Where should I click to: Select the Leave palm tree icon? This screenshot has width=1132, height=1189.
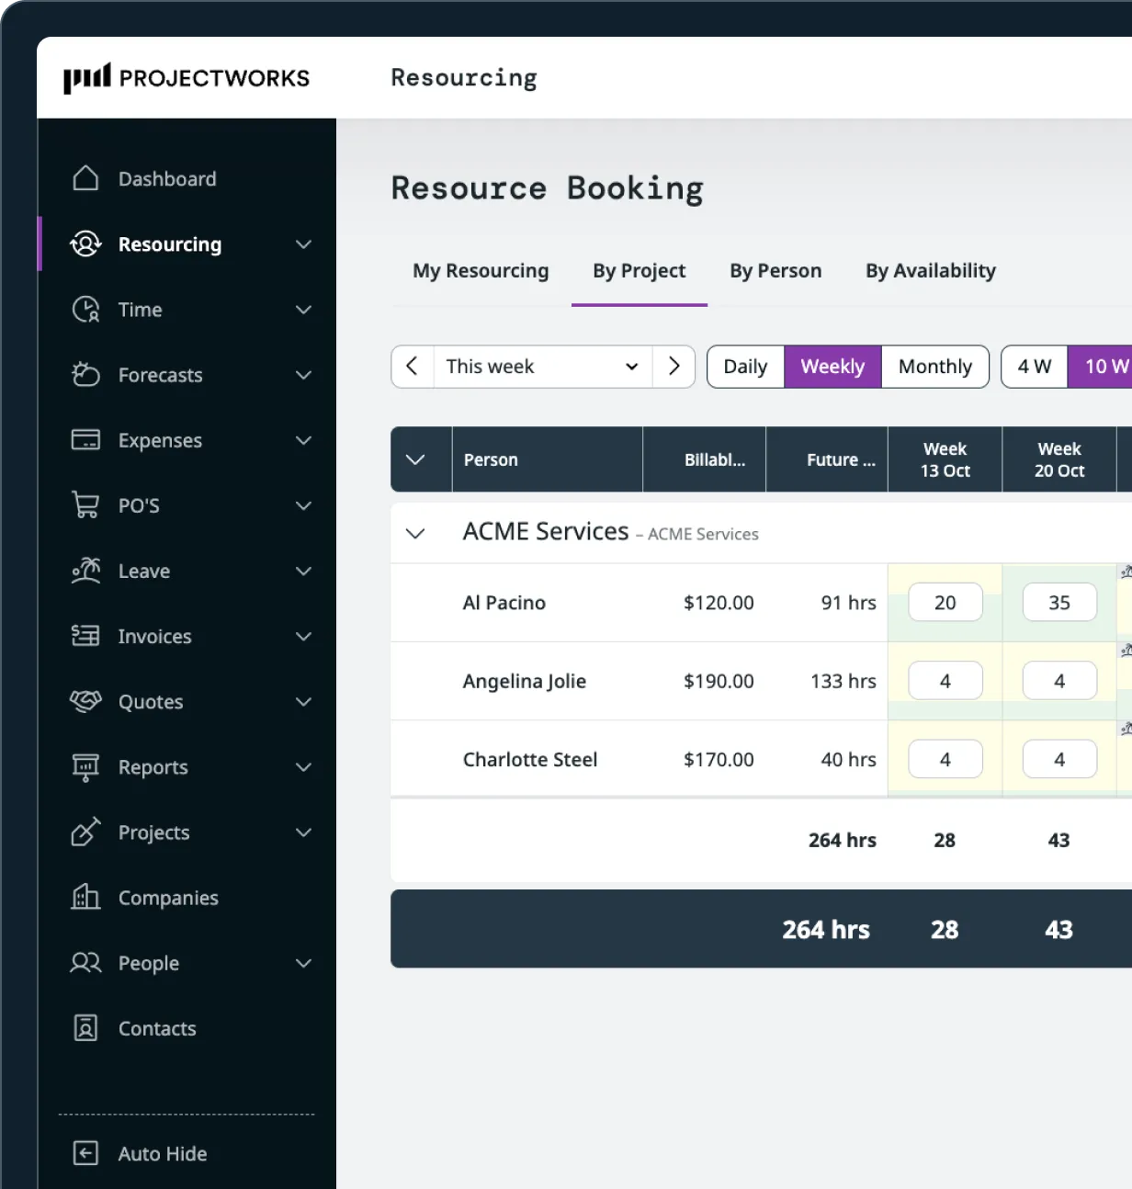click(85, 571)
